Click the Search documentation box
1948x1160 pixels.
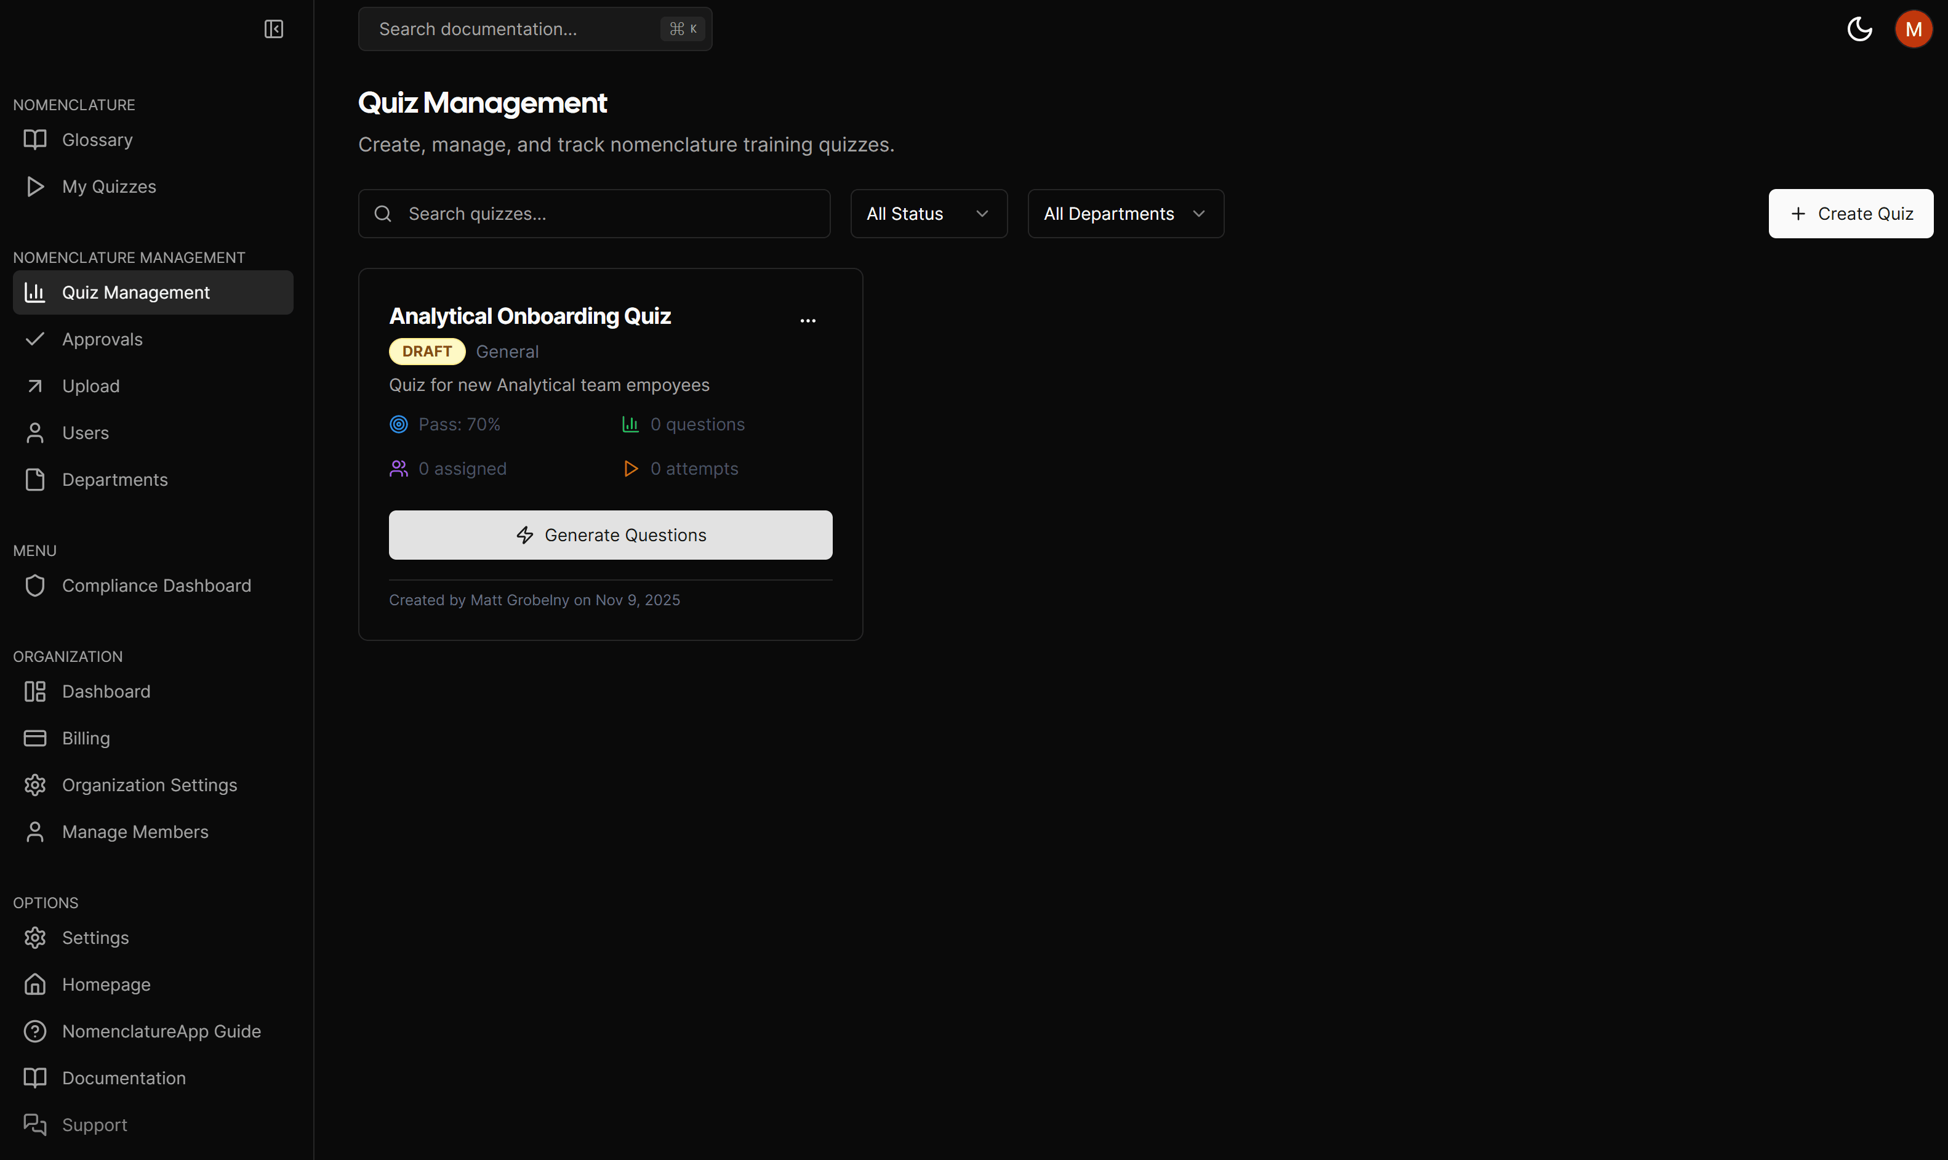point(516,29)
